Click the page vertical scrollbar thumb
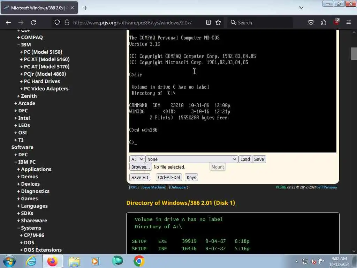This screenshot has width=357, height=268. point(354,53)
